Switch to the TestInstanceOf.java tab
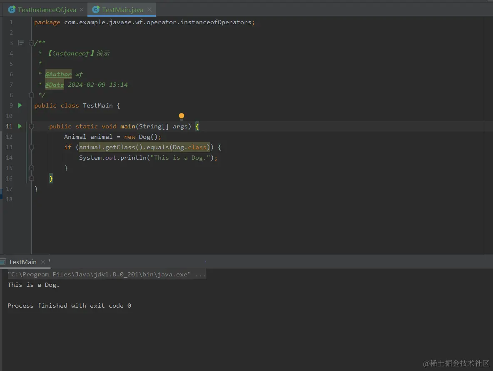The height and width of the screenshot is (371, 493). tap(47, 10)
